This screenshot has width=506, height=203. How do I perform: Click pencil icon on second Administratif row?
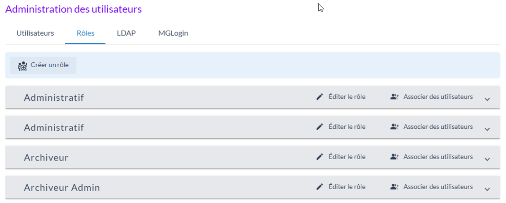(320, 127)
